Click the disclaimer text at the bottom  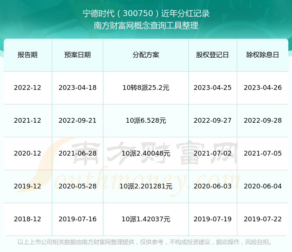click(x=145, y=242)
